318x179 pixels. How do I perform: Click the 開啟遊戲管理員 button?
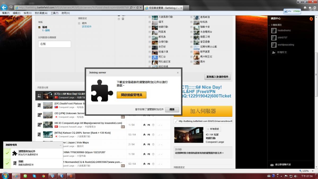pyautogui.click(x=131, y=95)
